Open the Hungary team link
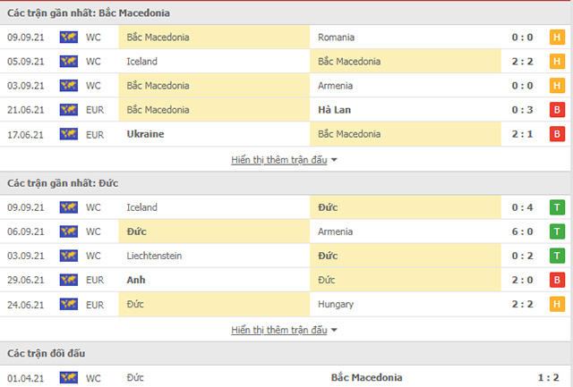 click(x=336, y=304)
